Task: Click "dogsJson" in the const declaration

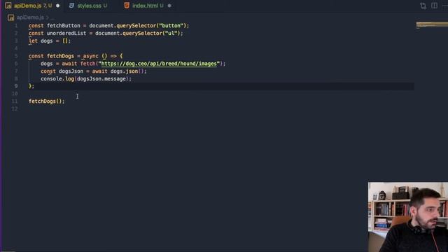Action: [71, 71]
